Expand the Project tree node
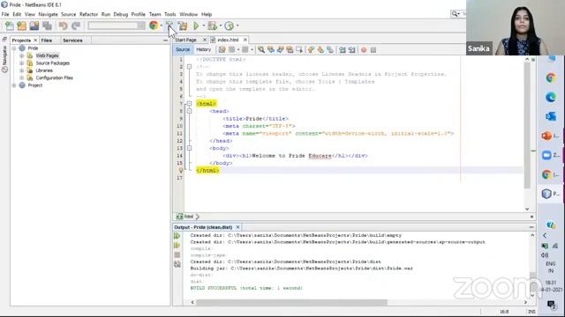The height and width of the screenshot is (317, 565). 14,85
